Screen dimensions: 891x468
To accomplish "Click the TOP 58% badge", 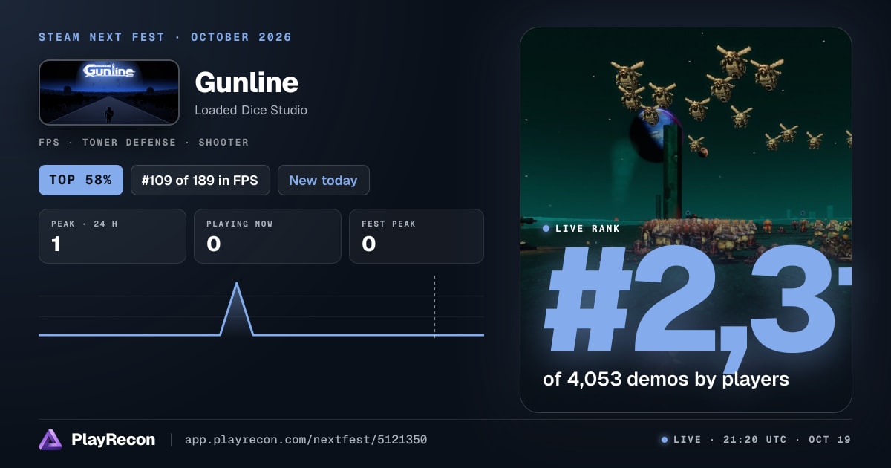I will point(81,181).
